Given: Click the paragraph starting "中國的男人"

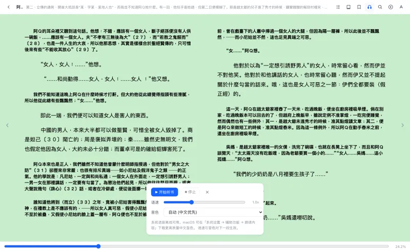Looking at the screenshot, I should click(109, 140).
